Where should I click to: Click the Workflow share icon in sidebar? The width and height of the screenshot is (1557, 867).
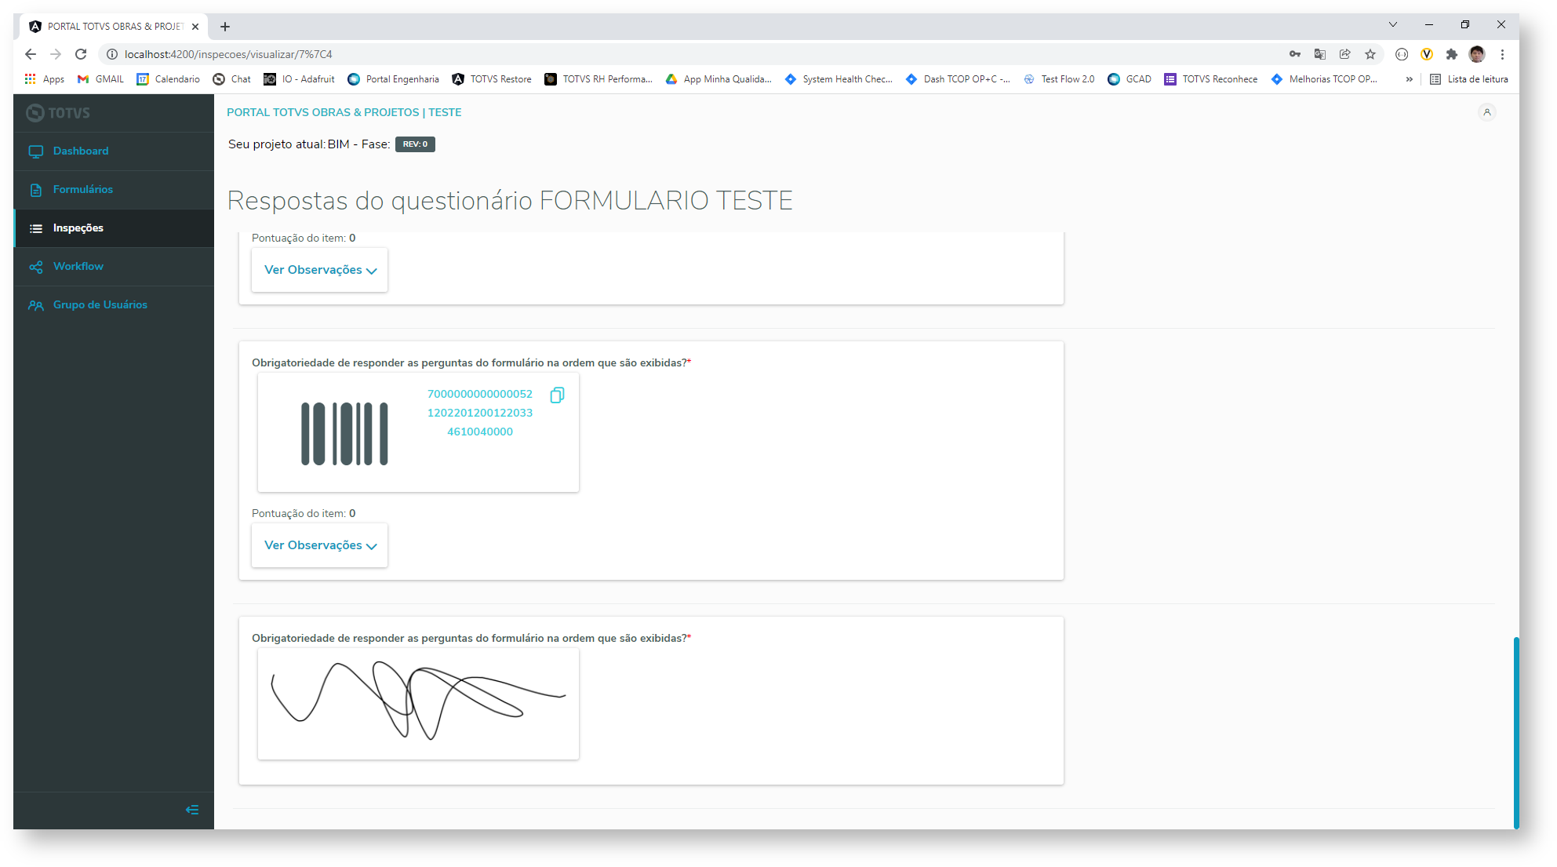(x=36, y=267)
